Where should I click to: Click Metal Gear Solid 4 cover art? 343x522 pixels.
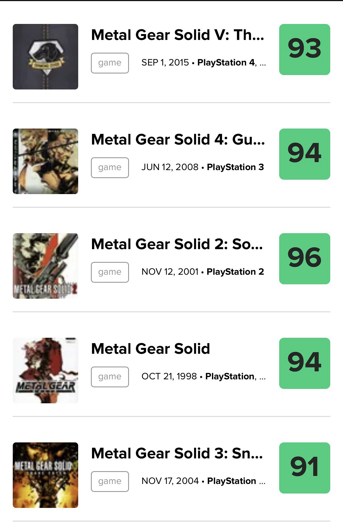pos(45,161)
